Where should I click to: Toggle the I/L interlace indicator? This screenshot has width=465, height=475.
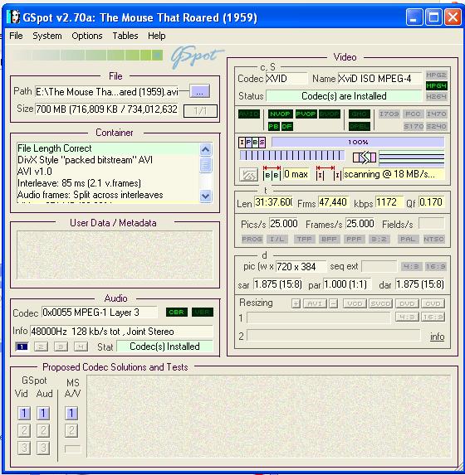(277, 239)
